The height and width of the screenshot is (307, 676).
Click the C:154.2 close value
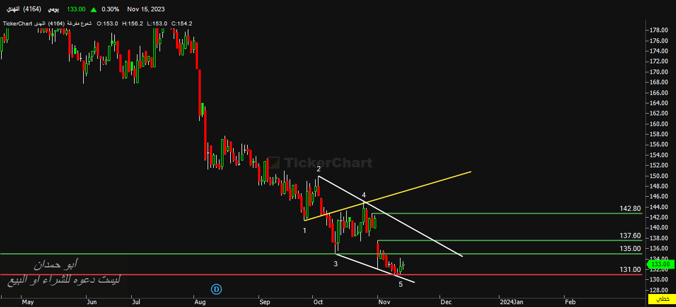point(182,24)
